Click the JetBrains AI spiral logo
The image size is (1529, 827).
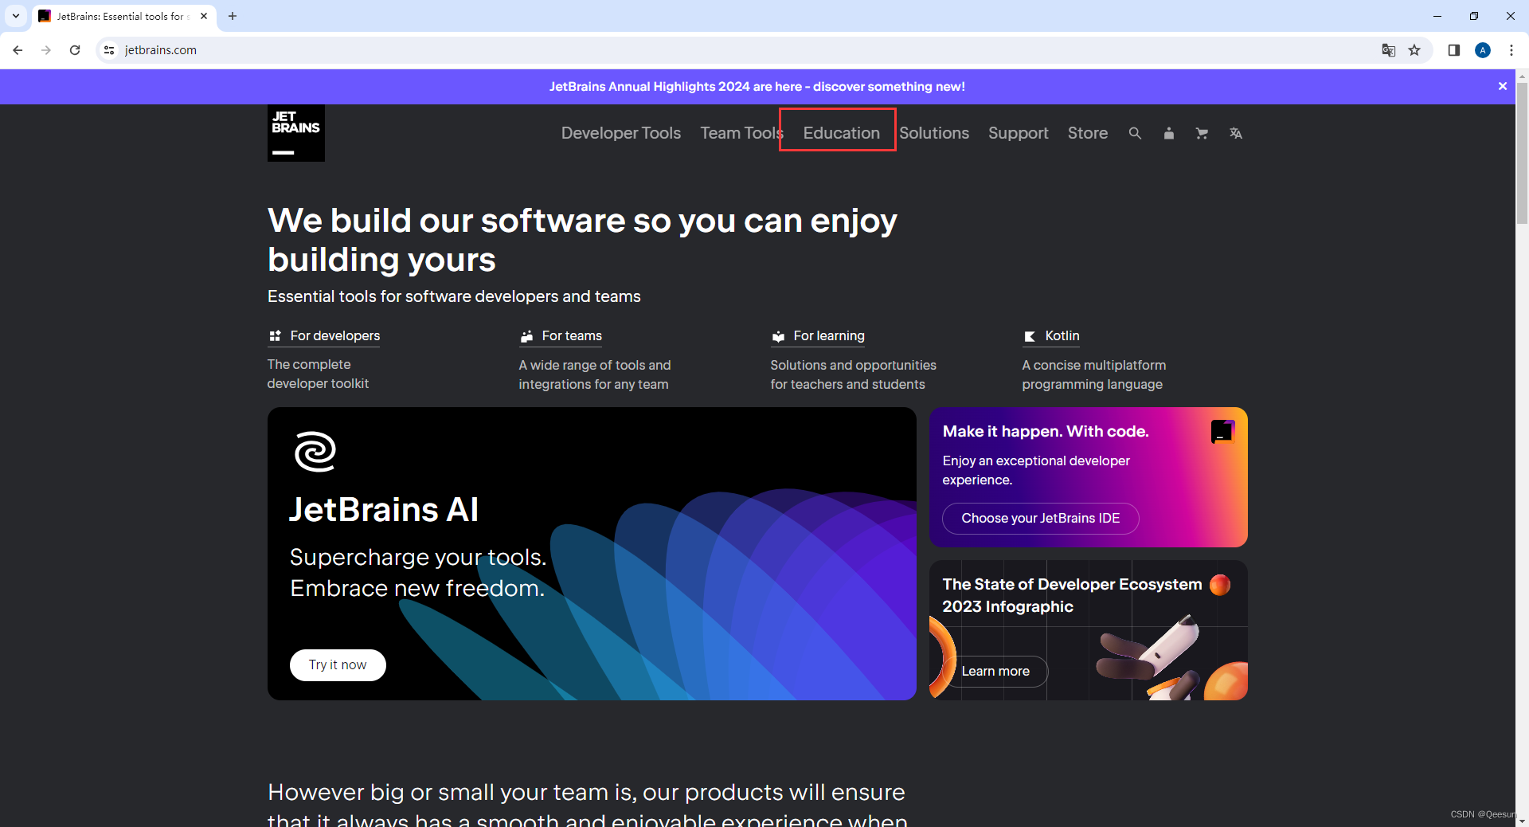click(x=315, y=452)
